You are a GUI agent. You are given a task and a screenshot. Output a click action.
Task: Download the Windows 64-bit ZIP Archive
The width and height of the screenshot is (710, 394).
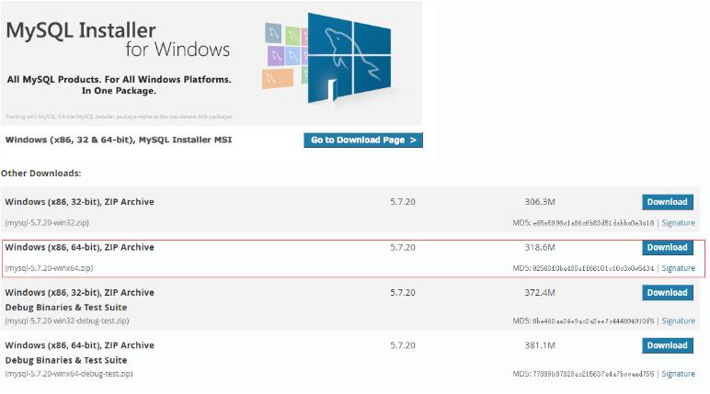667,247
